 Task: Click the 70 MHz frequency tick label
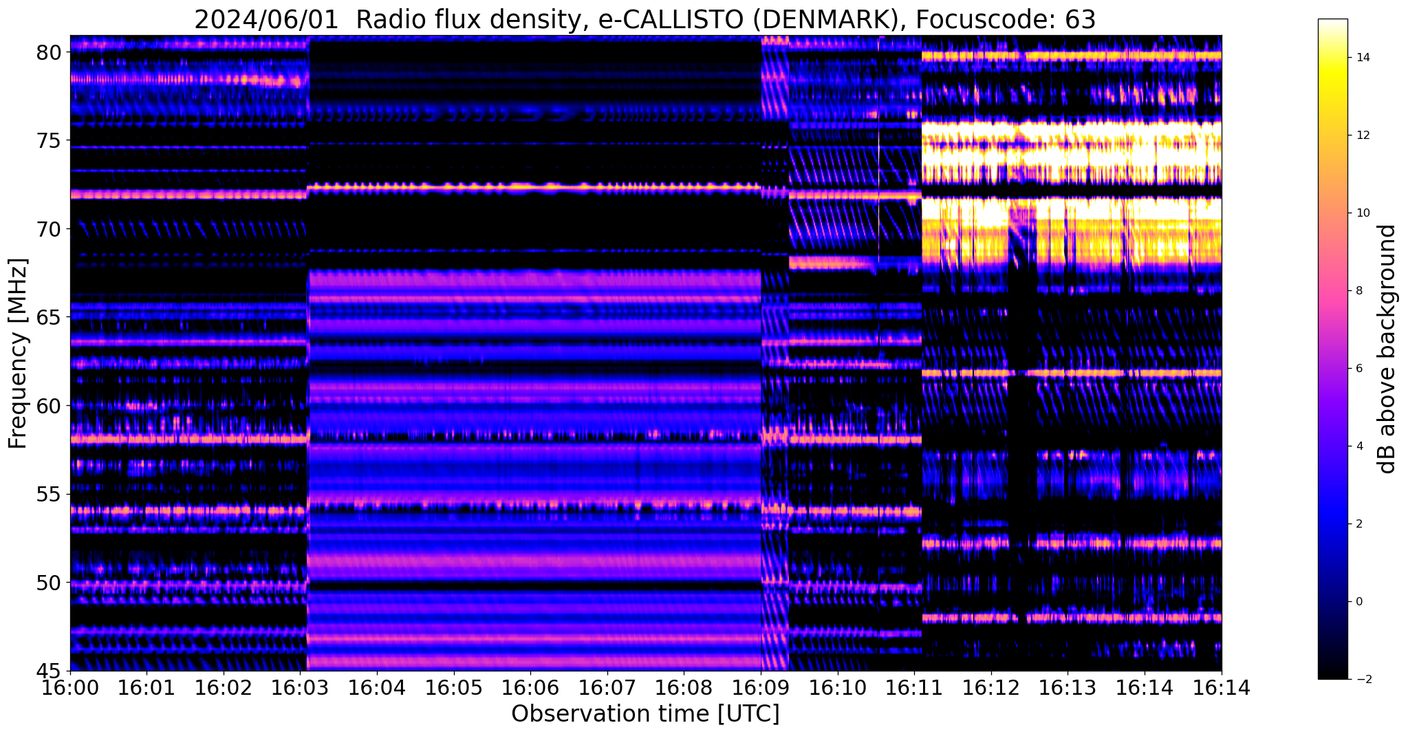(x=49, y=229)
